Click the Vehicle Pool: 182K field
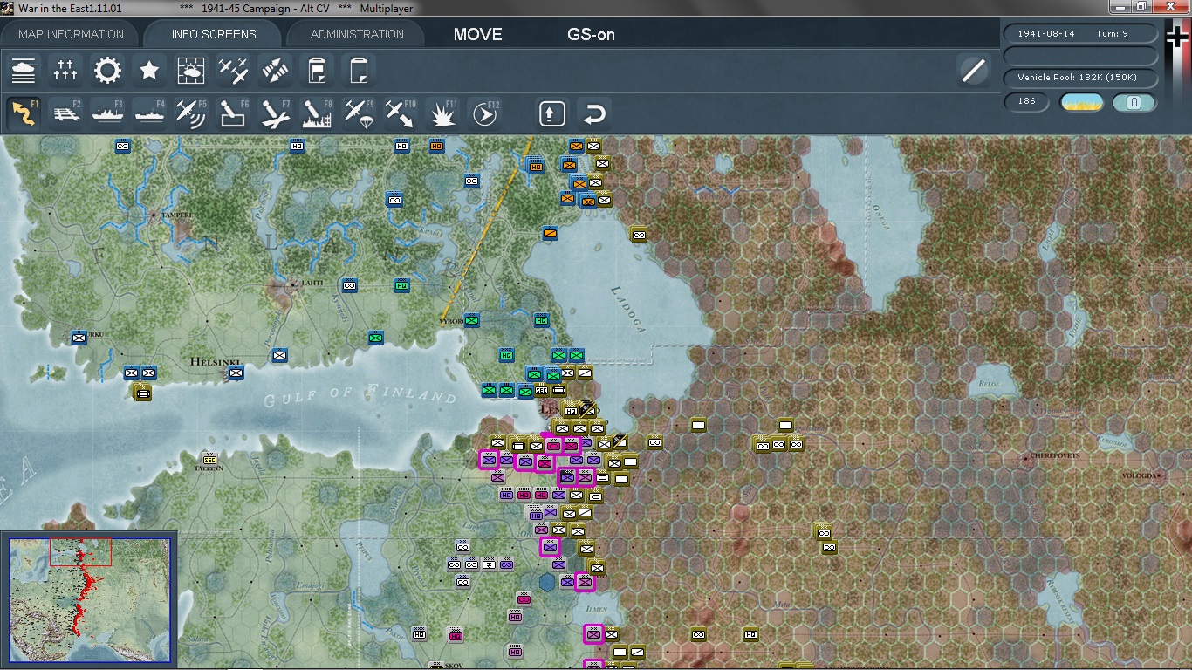The image size is (1192, 670). tap(1081, 78)
